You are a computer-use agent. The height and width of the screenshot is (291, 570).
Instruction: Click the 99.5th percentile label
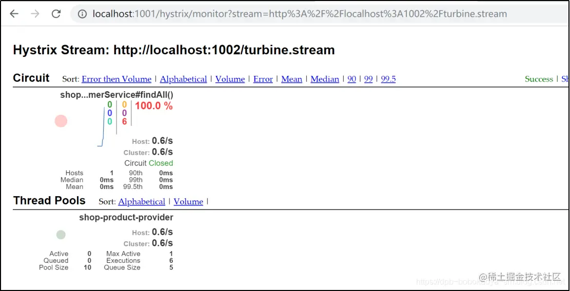coord(133,187)
